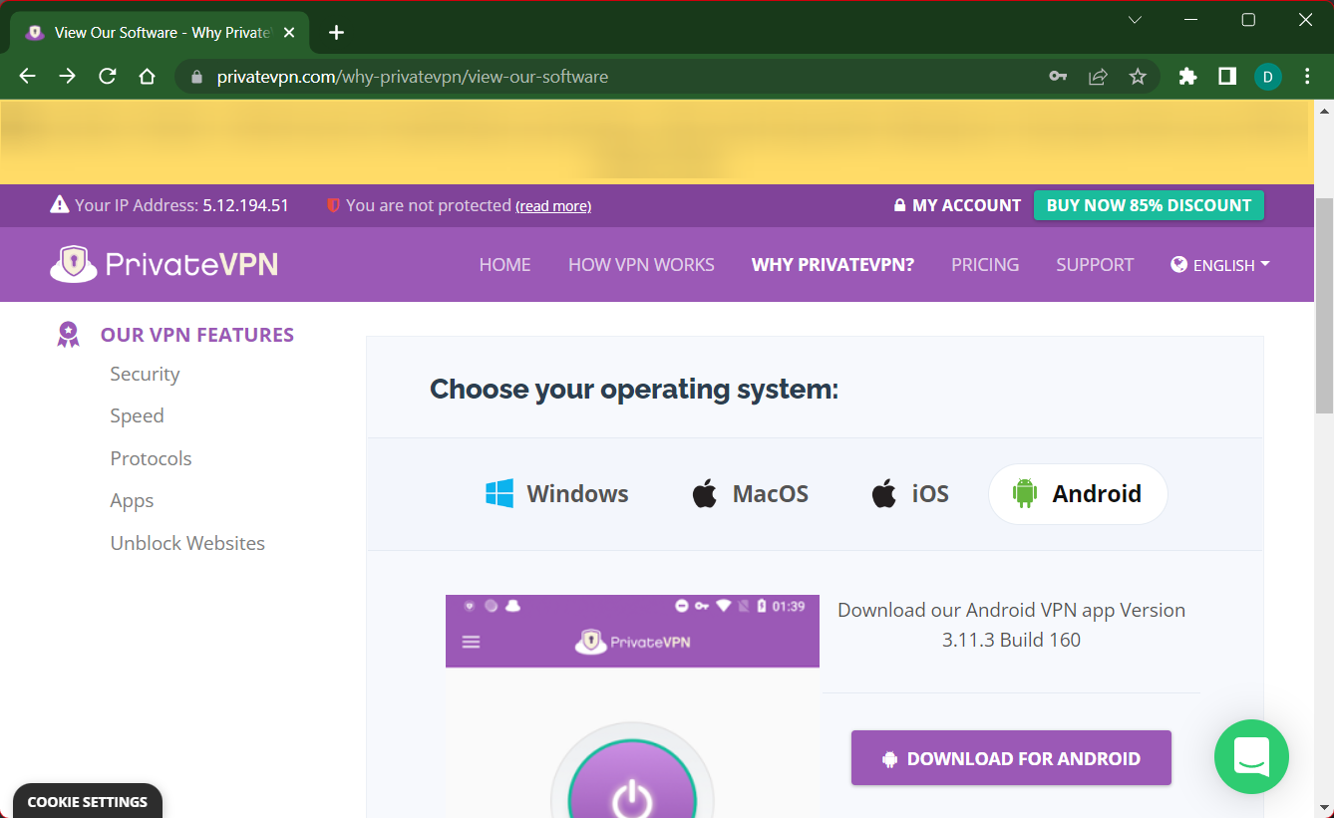Select the Windows operating system tab
This screenshot has width=1334, height=818.
(556, 494)
